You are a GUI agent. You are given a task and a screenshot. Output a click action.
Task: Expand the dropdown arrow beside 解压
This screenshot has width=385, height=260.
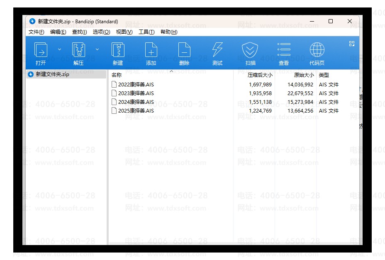97,49
